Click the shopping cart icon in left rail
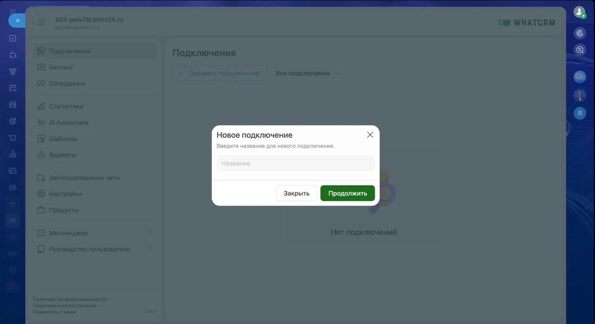This screenshot has width=595, height=324. click(13, 138)
